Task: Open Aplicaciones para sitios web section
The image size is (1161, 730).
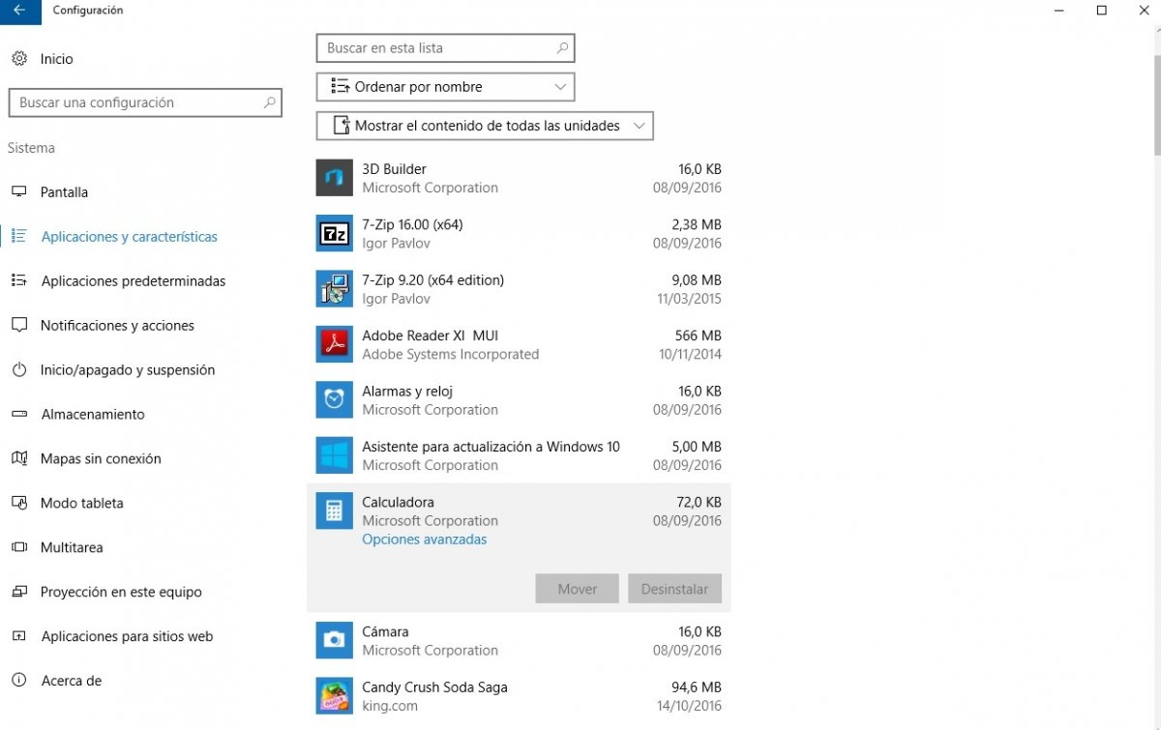Action: 127,636
